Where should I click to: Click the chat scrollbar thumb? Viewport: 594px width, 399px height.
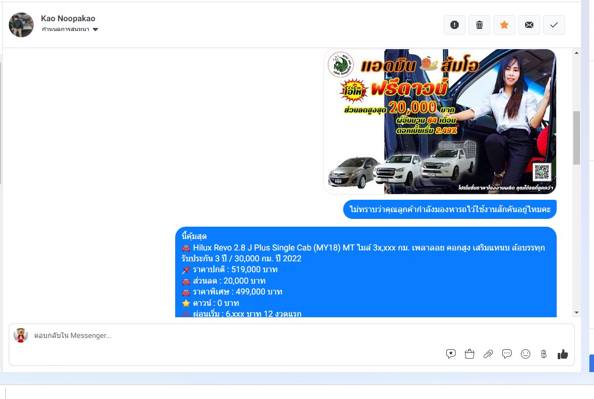pos(576,138)
